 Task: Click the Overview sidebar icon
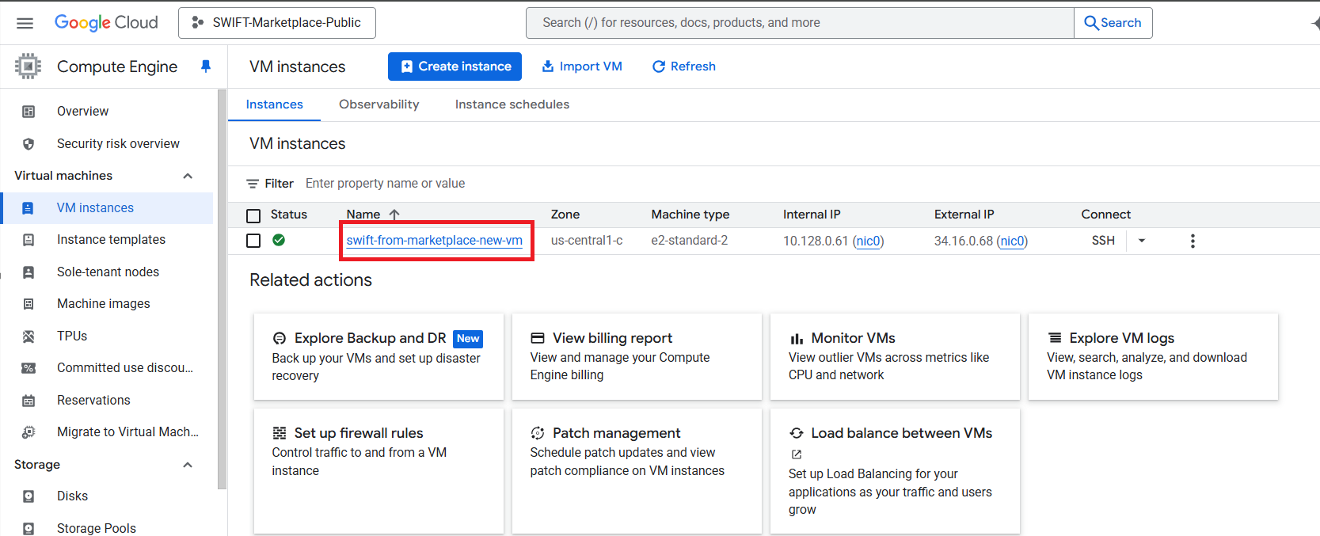tap(29, 112)
